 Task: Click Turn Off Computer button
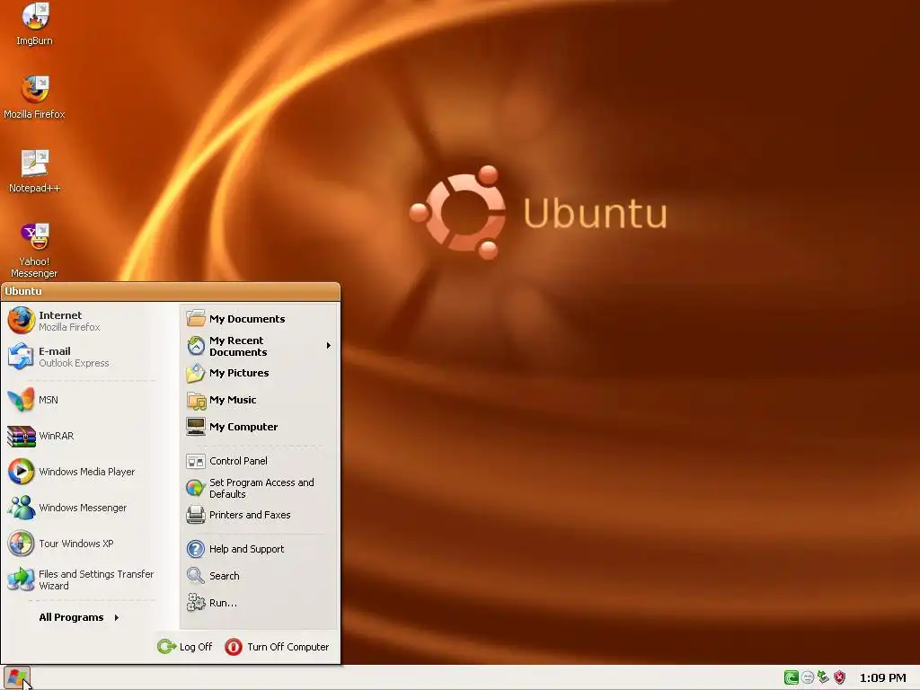point(277,647)
